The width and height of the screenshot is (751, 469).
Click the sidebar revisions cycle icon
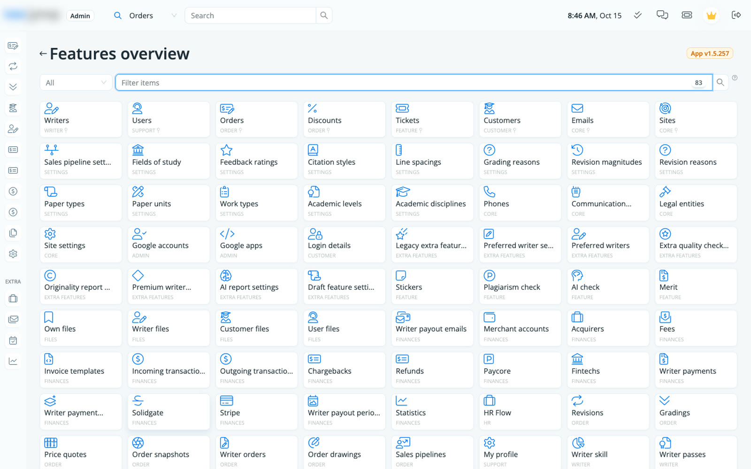(13, 66)
